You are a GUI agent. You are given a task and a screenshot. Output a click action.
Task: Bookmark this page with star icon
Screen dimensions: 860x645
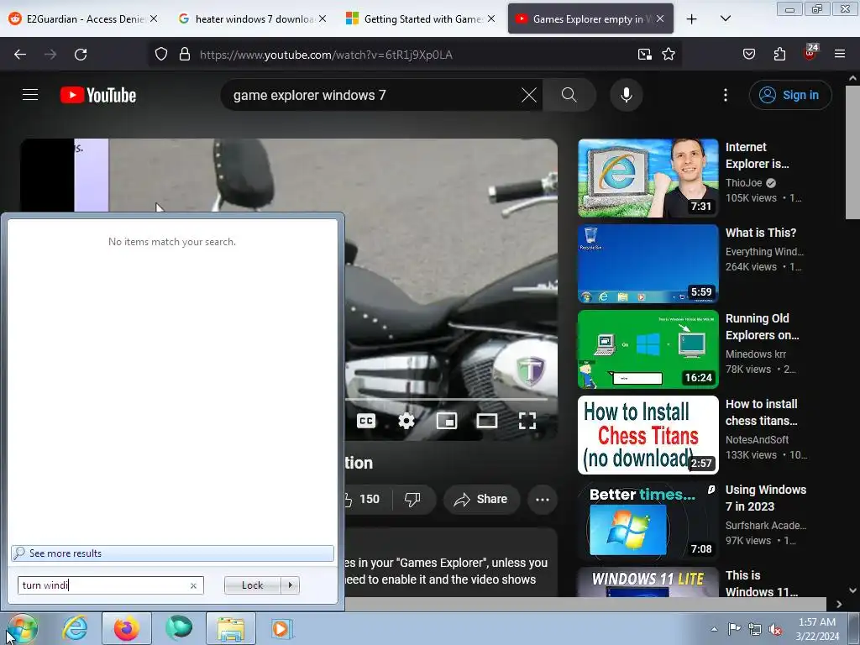coord(668,55)
